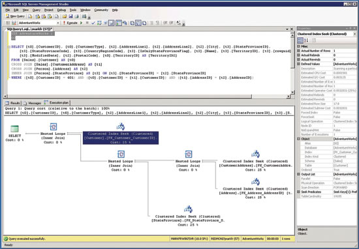
Task: Click the Execute button
Action: 70,23
